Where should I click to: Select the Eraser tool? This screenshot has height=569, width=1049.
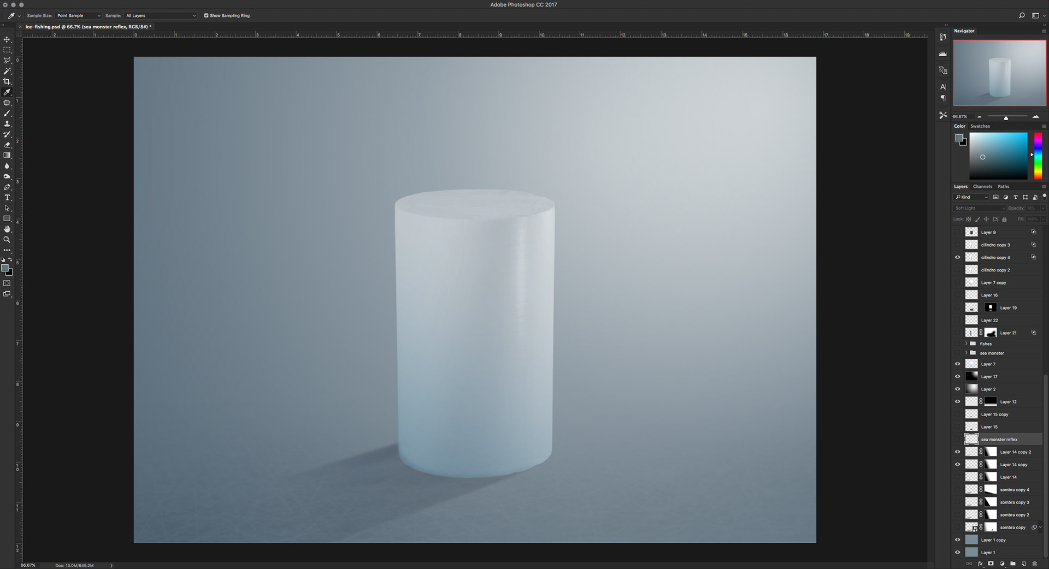coord(7,145)
